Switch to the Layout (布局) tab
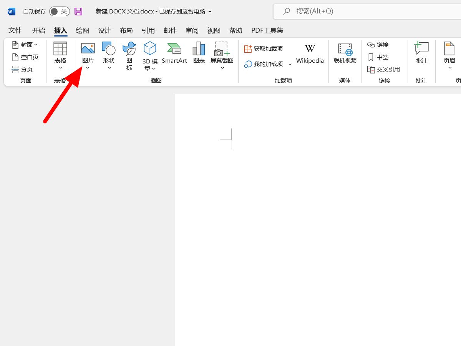Viewport: 461px width, 346px height. [x=126, y=30]
